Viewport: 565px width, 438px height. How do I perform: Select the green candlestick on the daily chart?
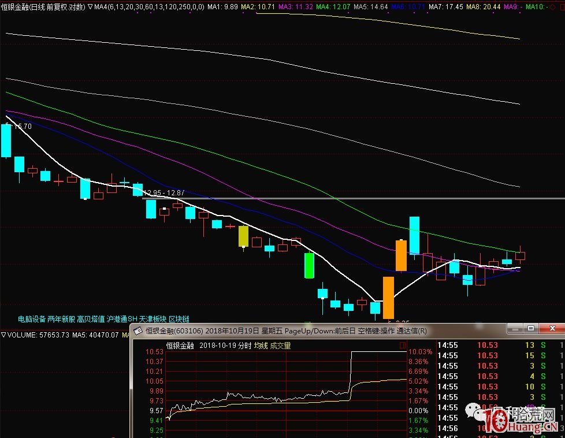coord(309,266)
